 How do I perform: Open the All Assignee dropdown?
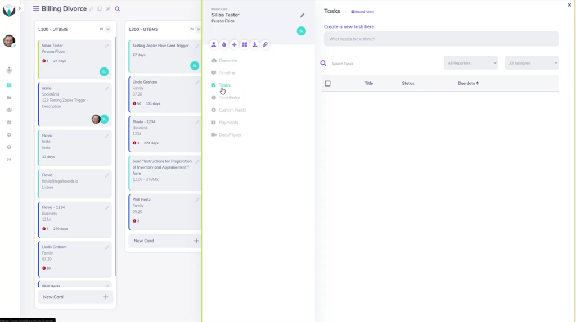coord(532,63)
